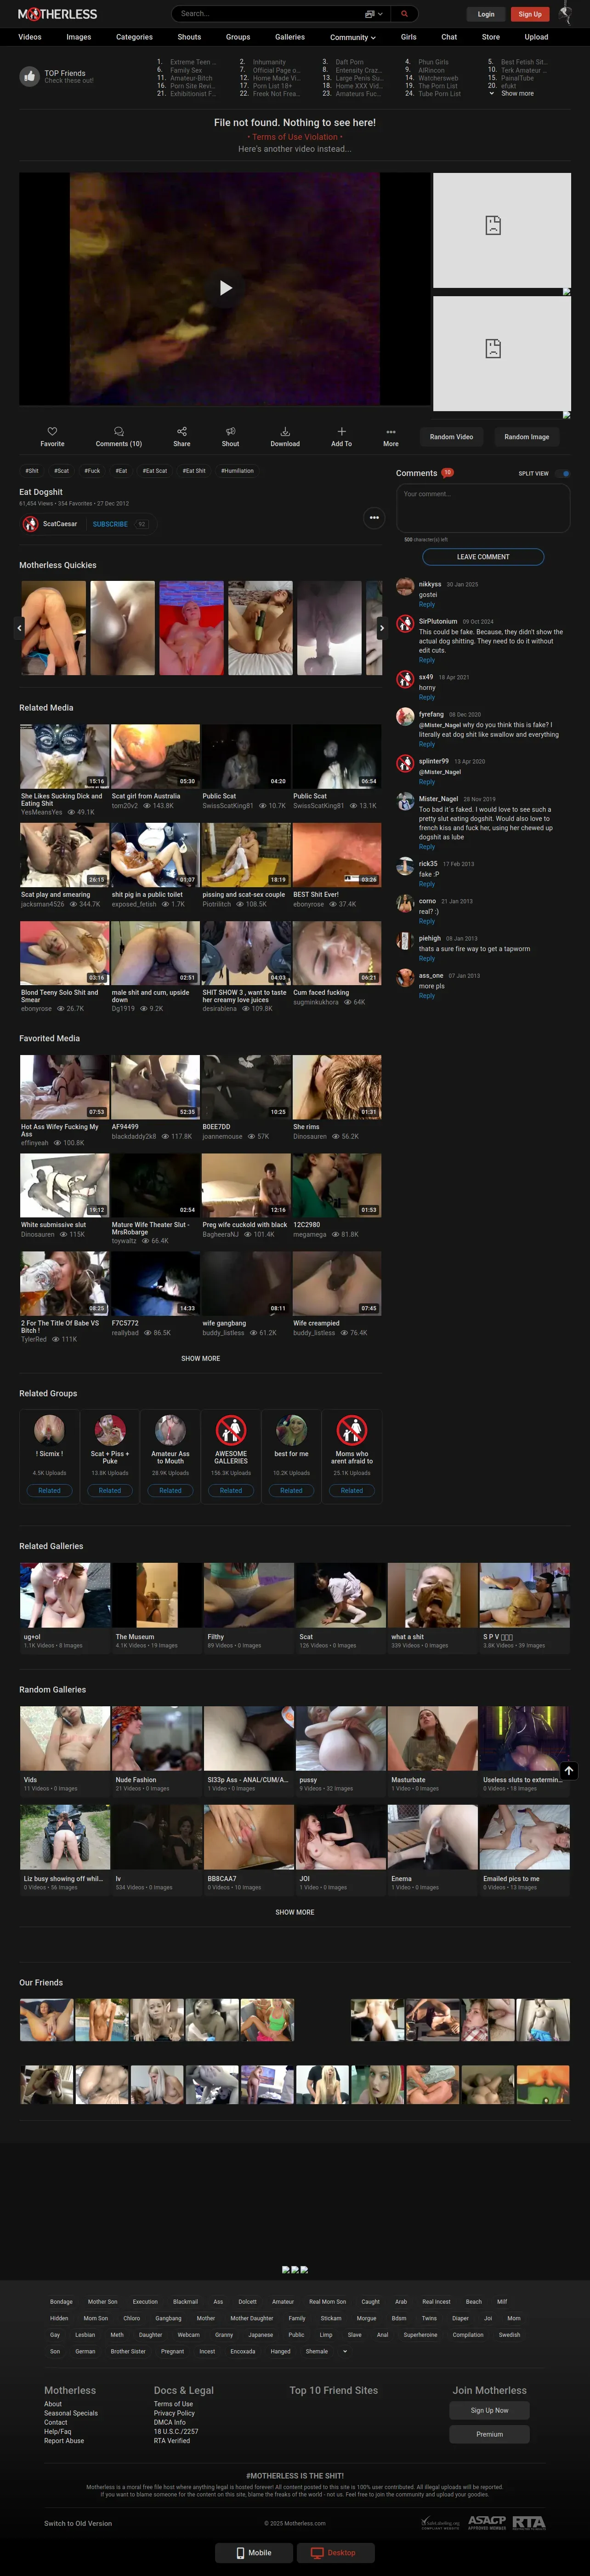The width and height of the screenshot is (590, 2576).
Task: Click the Terms of Use Violation link
Action: click(x=295, y=137)
